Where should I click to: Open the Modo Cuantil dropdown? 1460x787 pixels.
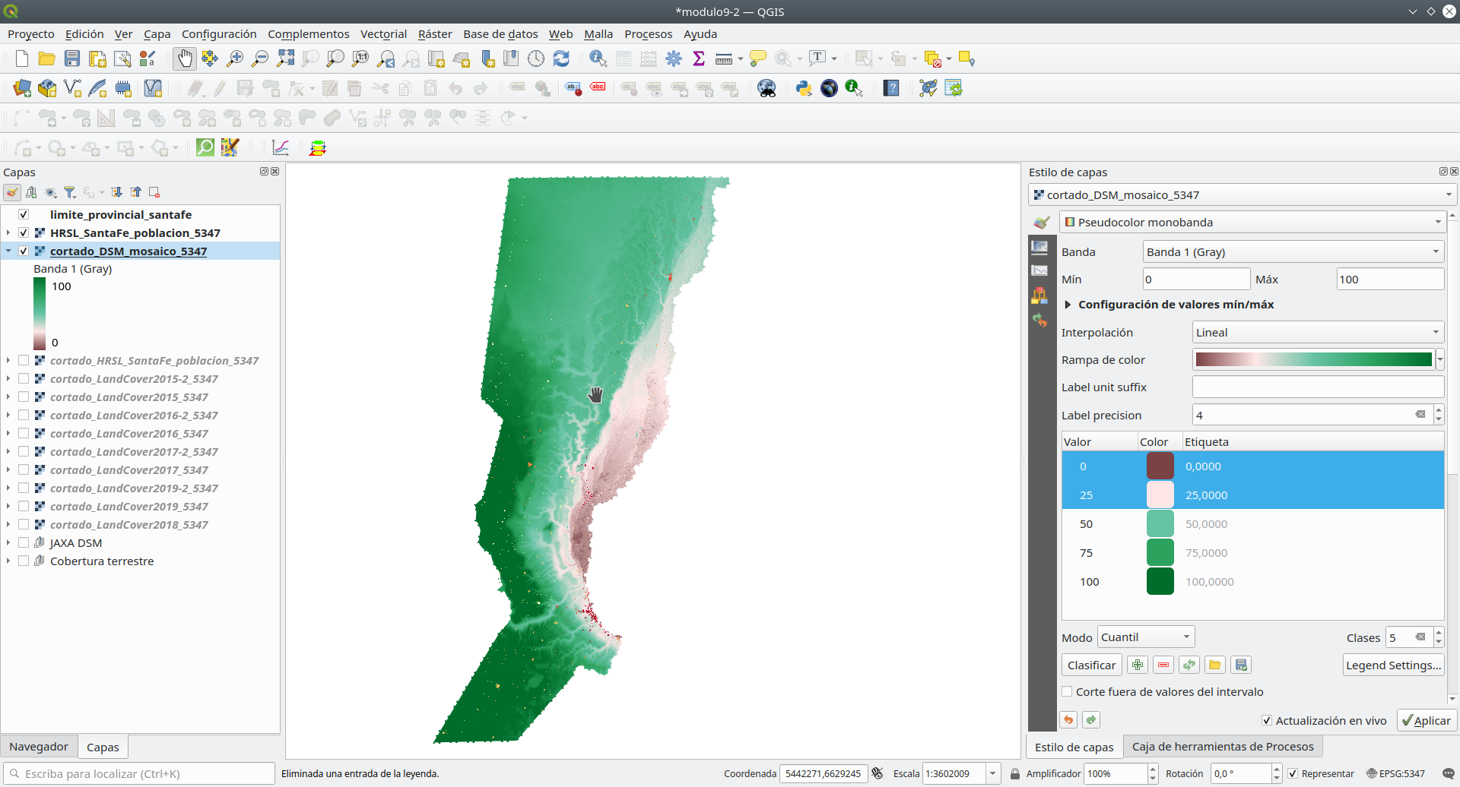click(1146, 637)
